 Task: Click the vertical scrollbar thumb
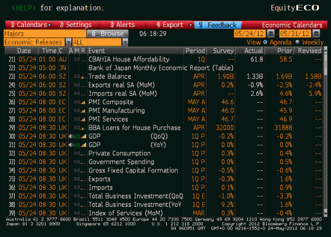[x=325, y=63]
